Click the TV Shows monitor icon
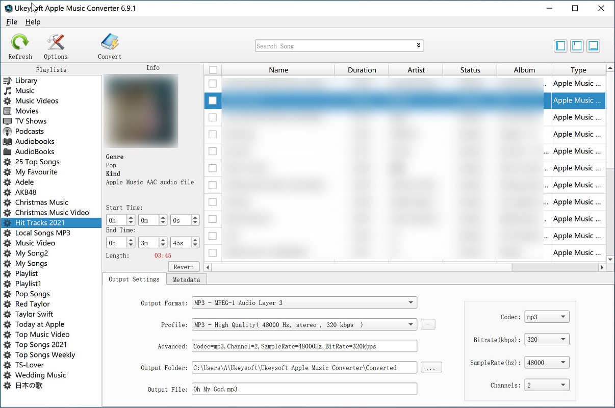 click(7, 121)
